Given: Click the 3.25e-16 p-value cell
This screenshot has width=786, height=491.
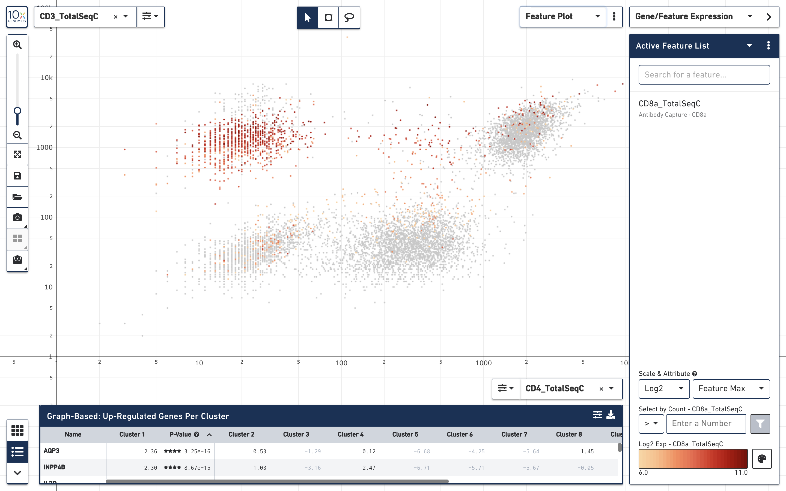Looking at the screenshot, I should pos(197,451).
